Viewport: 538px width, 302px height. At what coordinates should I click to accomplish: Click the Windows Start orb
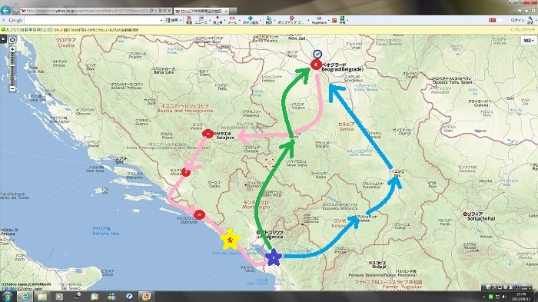[7, 296]
